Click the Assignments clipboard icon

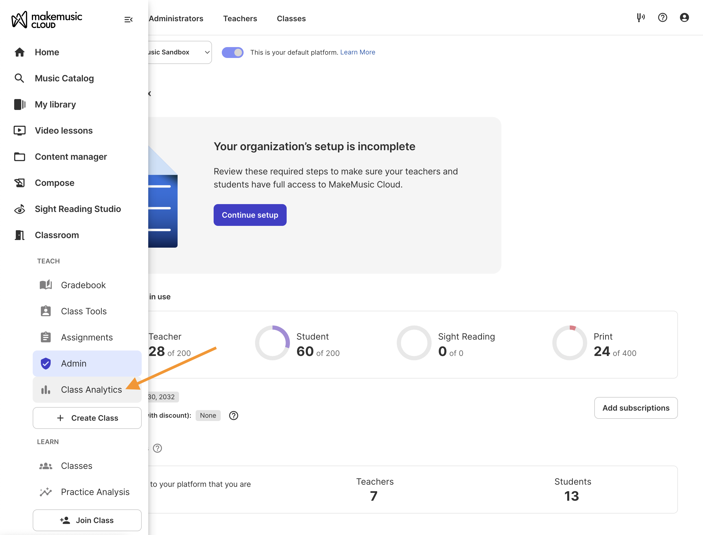(46, 337)
